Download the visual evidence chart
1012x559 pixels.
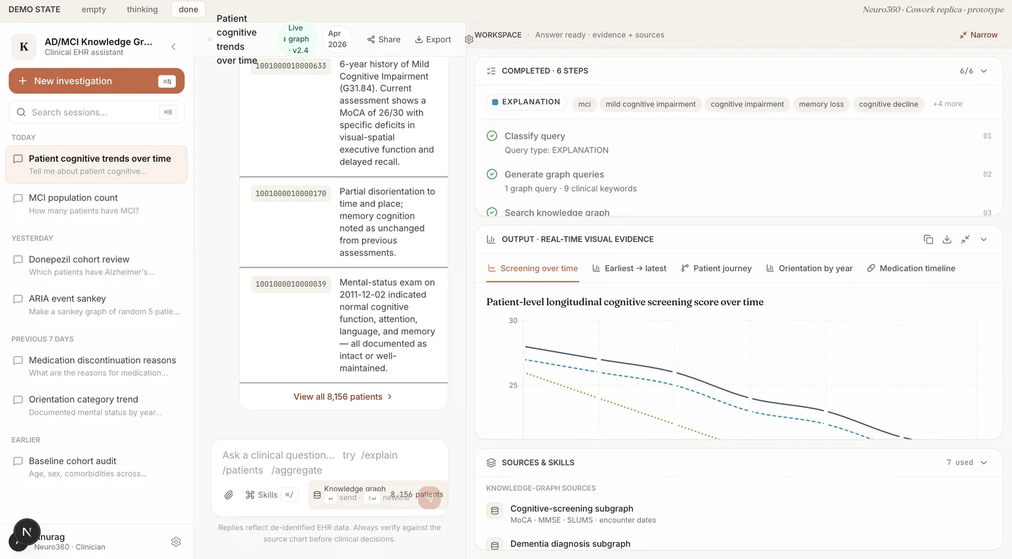947,240
